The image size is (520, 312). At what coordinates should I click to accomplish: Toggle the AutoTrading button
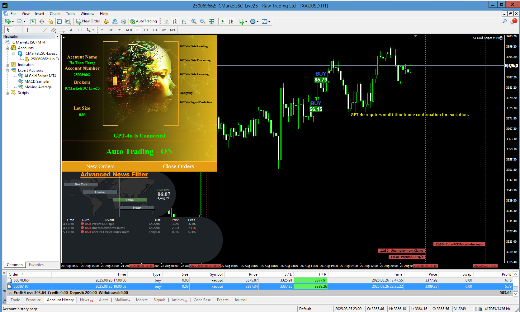[143, 21]
